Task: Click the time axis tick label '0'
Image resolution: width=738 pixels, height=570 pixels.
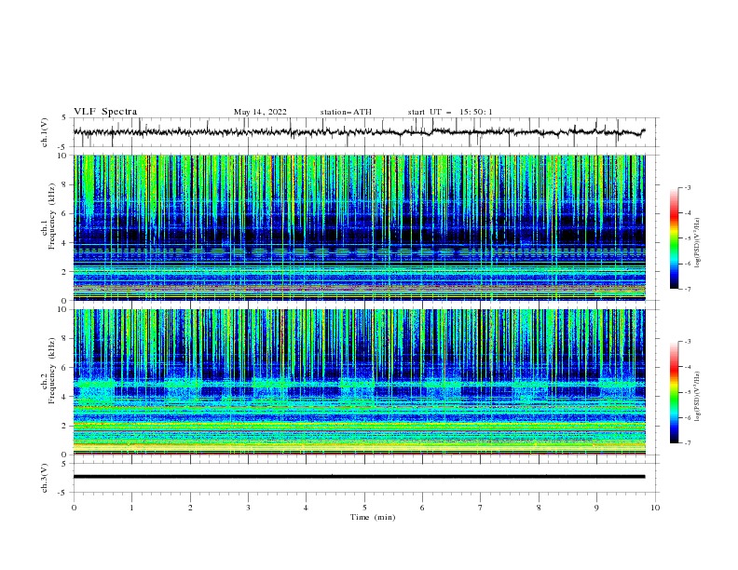Action: pos(74,508)
